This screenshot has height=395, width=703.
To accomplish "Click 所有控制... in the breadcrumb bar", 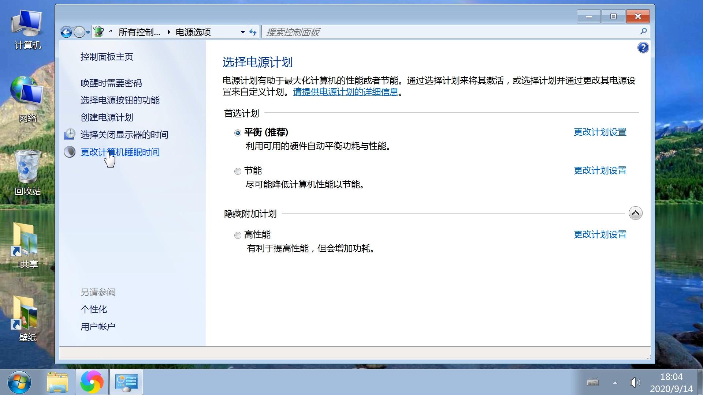I will 139,32.
